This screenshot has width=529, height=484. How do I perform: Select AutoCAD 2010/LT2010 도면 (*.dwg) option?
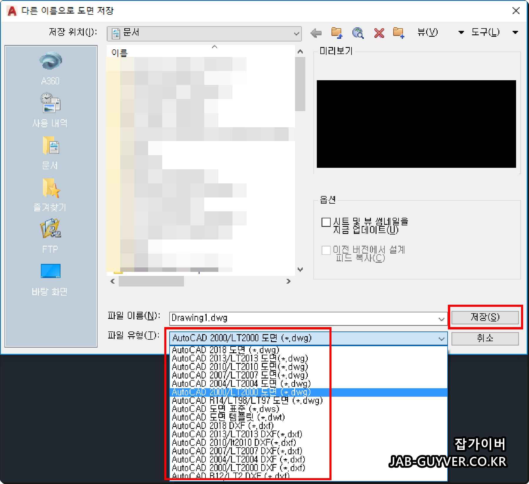pos(308,367)
